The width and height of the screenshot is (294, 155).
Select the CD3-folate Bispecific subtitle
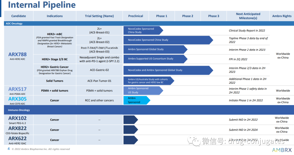pyautogui.click(x=17, y=133)
